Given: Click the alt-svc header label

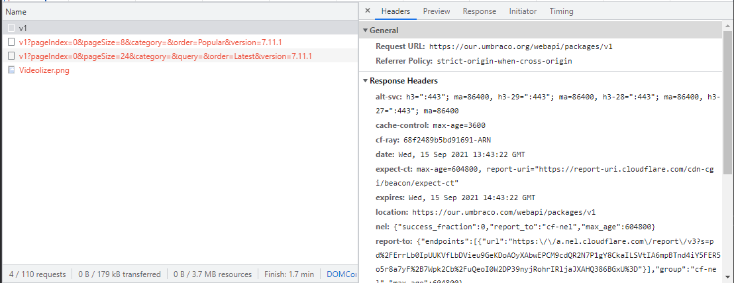Looking at the screenshot, I should [x=390, y=97].
